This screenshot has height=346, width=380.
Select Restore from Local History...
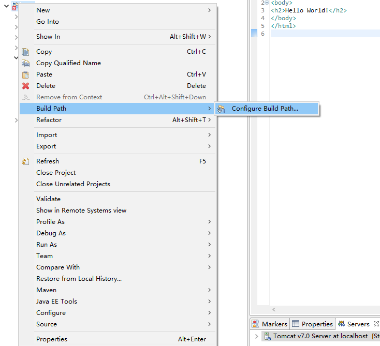(118, 279)
